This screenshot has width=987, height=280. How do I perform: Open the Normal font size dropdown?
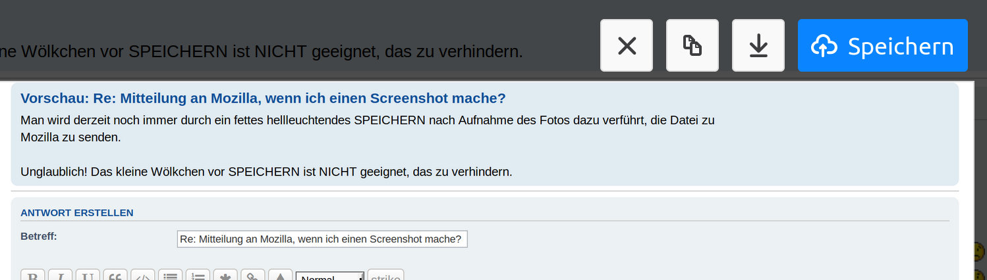click(329, 276)
